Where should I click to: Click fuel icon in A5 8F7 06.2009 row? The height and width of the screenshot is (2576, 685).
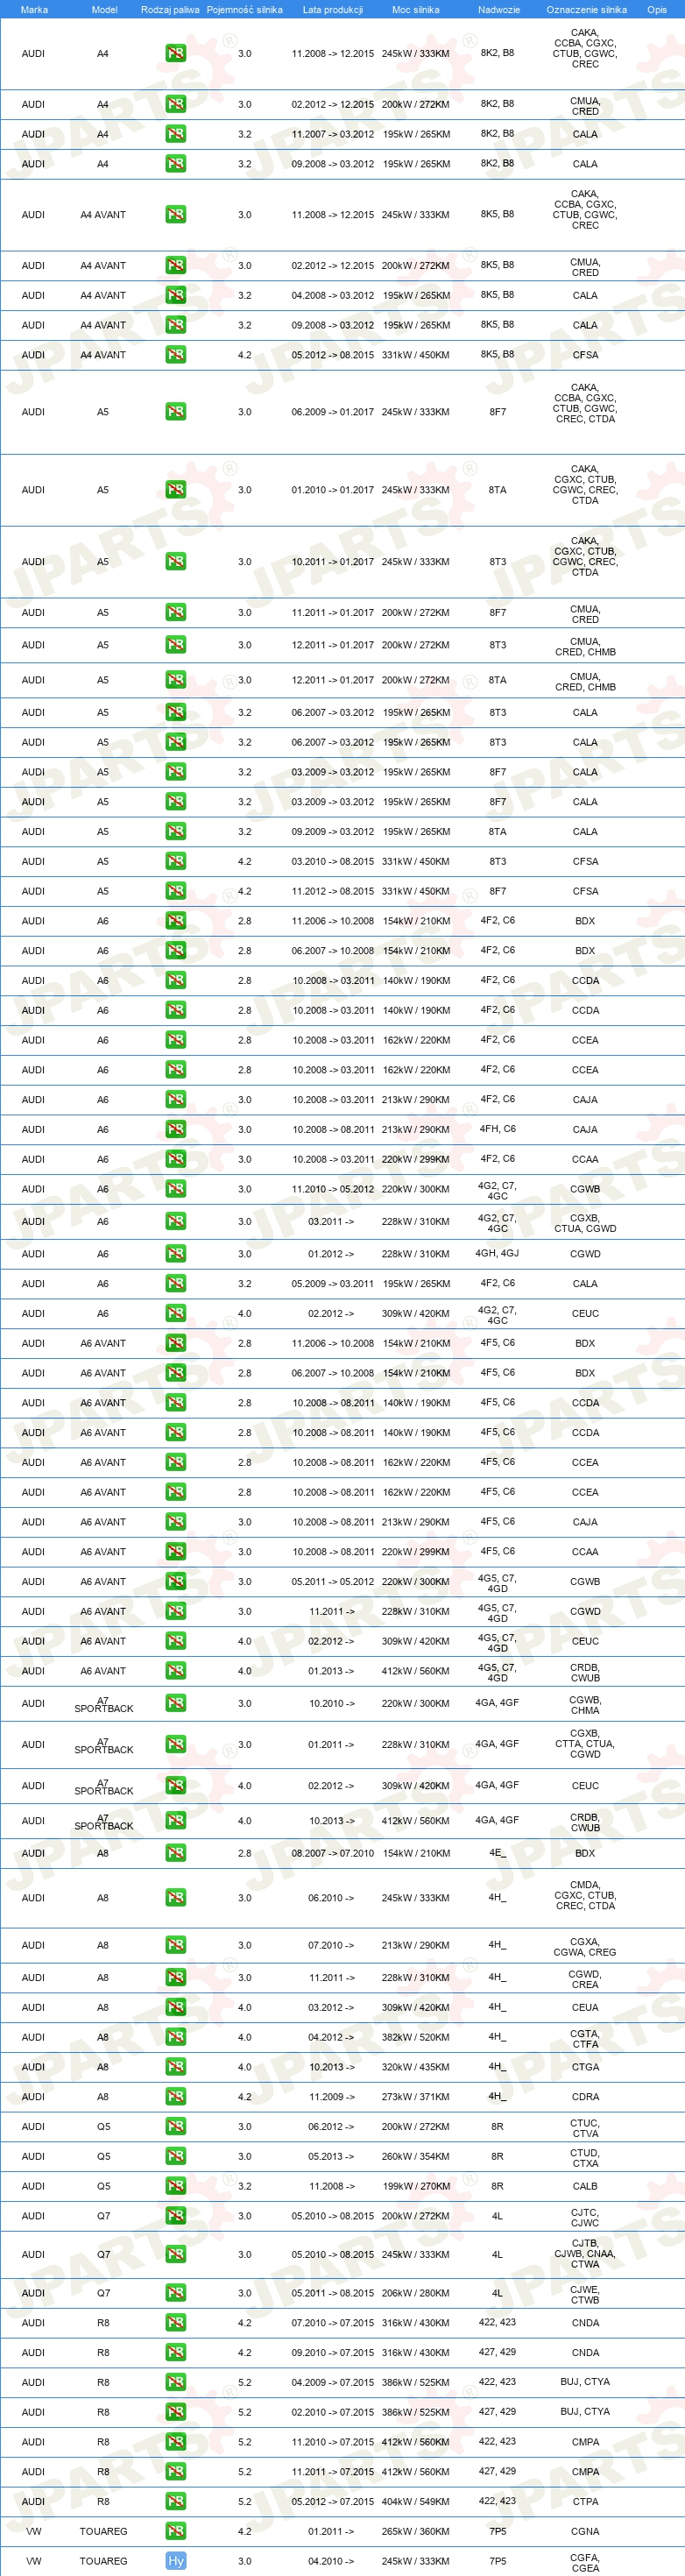click(x=176, y=411)
